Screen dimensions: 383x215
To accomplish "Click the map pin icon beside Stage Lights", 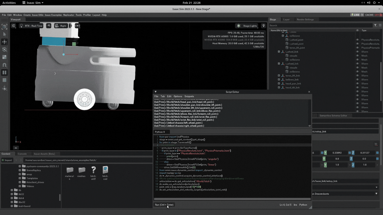I will [264, 26].
